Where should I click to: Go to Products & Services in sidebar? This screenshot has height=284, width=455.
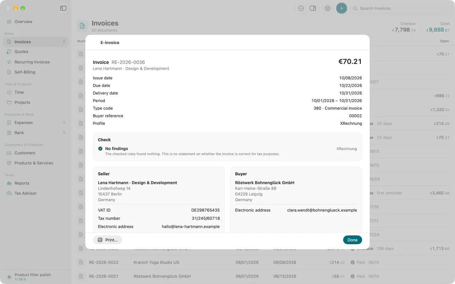click(x=36, y=163)
